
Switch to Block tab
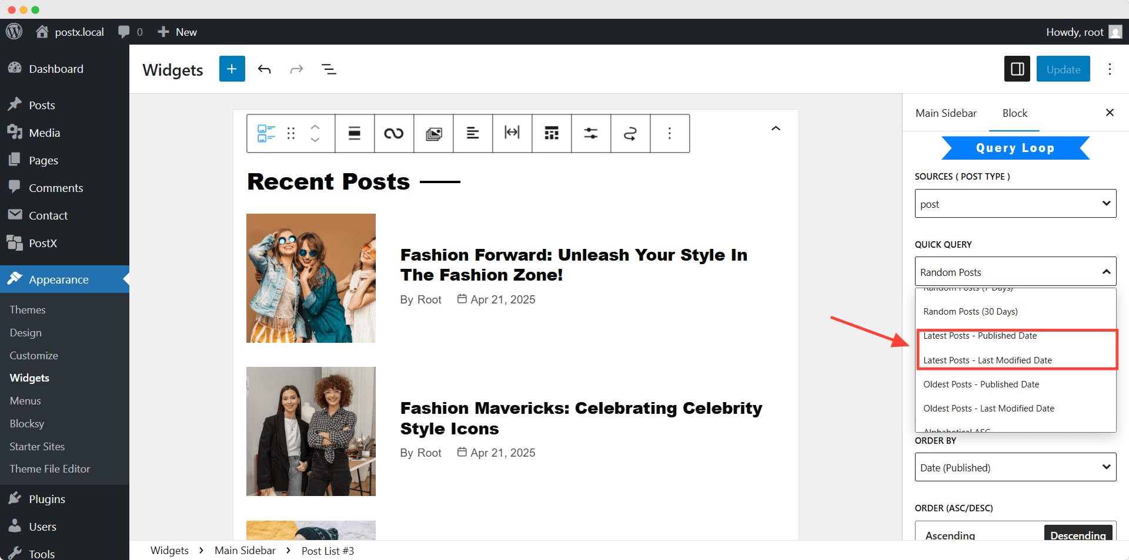[1014, 113]
